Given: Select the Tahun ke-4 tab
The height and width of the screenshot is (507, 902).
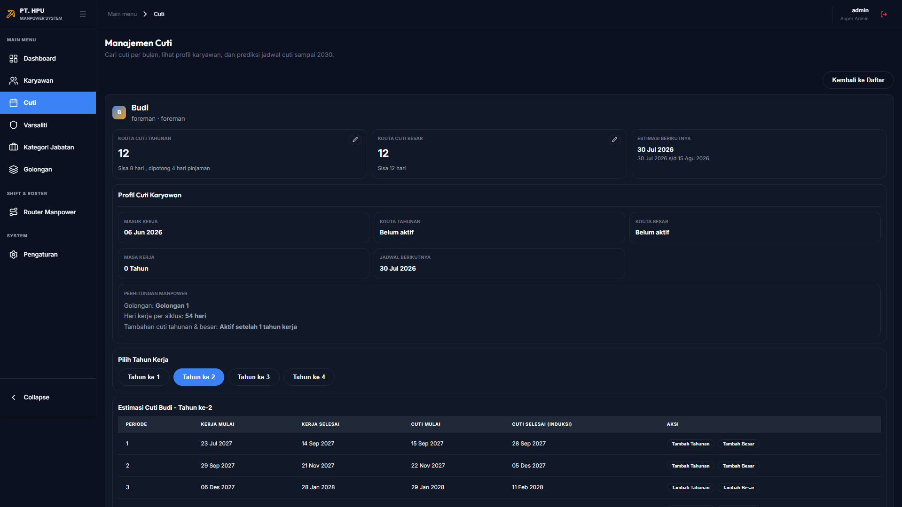Looking at the screenshot, I should click(309, 377).
